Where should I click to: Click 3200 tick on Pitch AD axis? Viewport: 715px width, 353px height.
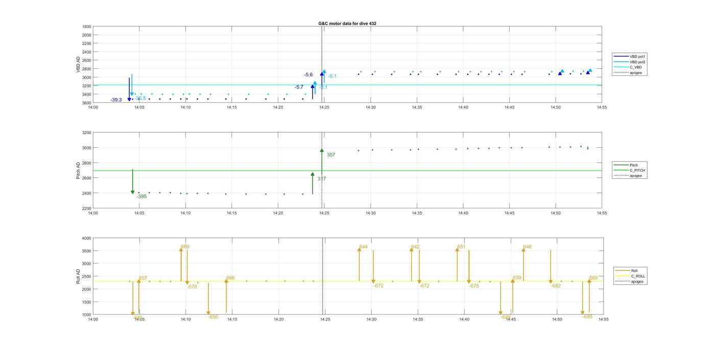pyautogui.click(x=87, y=133)
